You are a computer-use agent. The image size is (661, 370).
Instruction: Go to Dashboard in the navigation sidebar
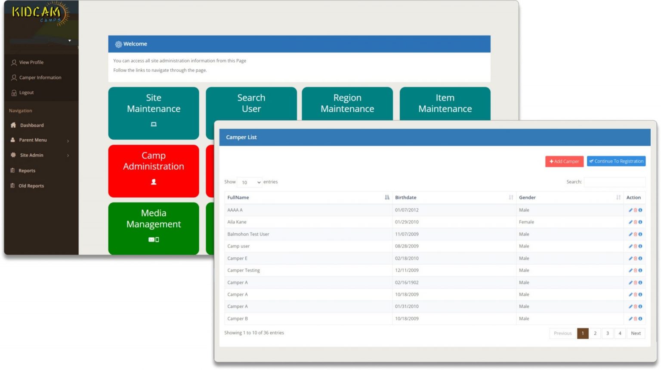[32, 125]
